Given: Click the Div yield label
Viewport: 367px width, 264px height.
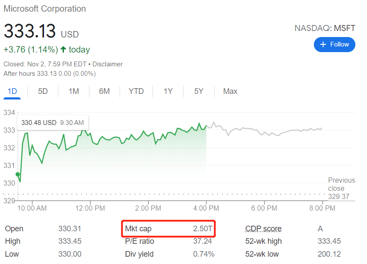Looking at the screenshot, I should point(139,254).
